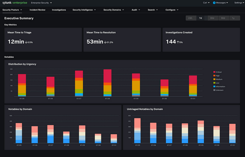The height and width of the screenshot is (157, 245).
Task: Expand the Security Domains menu
Action: click(x=114, y=10)
